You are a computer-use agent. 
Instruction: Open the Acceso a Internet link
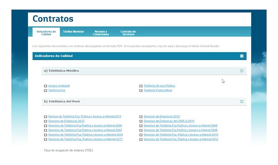[x=59, y=86]
